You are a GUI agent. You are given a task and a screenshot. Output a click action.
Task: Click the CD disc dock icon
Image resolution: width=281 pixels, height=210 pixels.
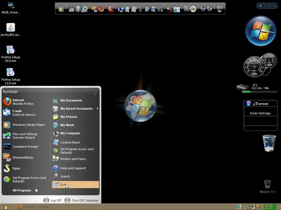point(85,9)
